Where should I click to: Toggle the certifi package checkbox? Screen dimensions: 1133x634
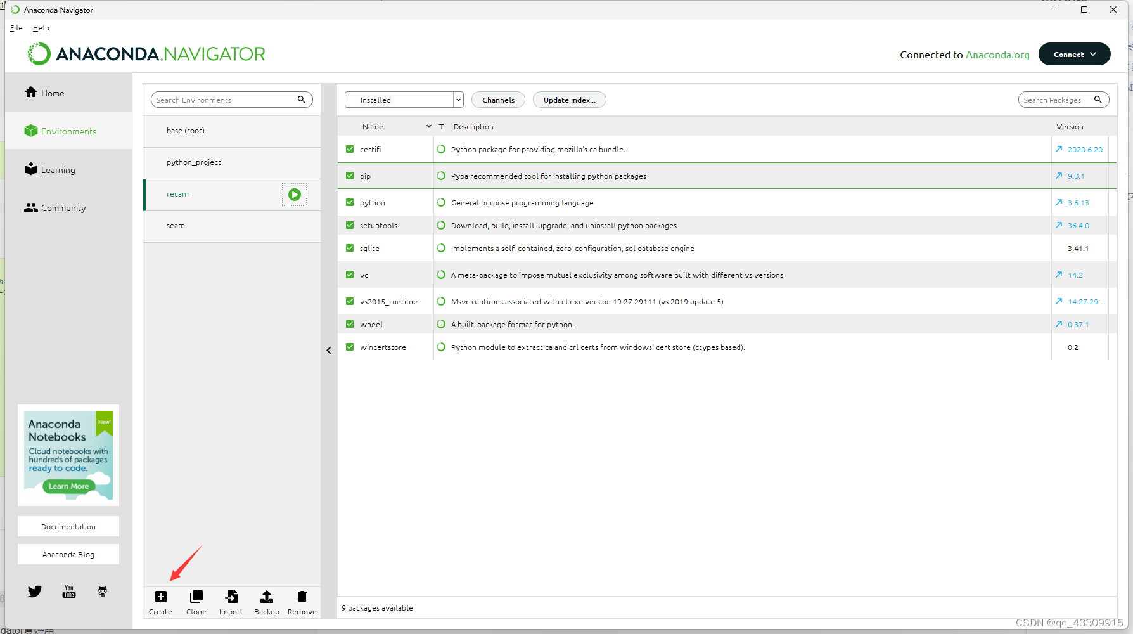click(x=350, y=149)
